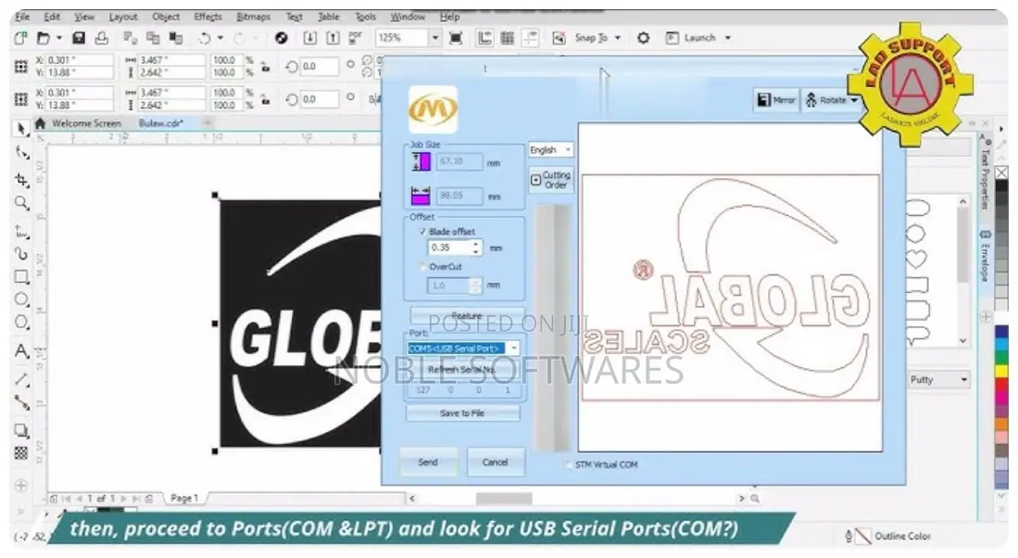Click the Refresh Serial No. button
Image resolution: width=1018 pixels, height=558 pixels.
[461, 370]
